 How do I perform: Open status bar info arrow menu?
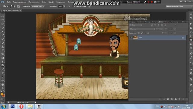[x=36, y=102]
